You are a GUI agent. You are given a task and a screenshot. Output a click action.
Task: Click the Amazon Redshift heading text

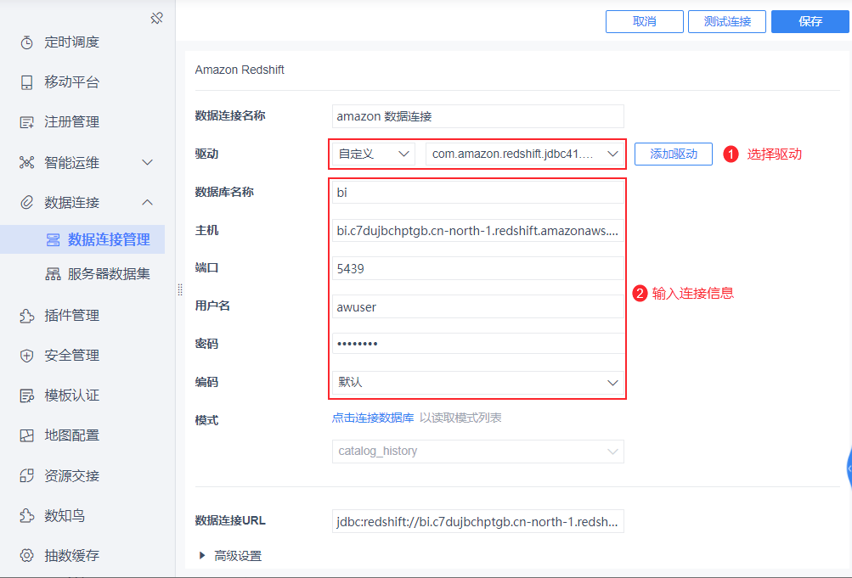click(240, 70)
